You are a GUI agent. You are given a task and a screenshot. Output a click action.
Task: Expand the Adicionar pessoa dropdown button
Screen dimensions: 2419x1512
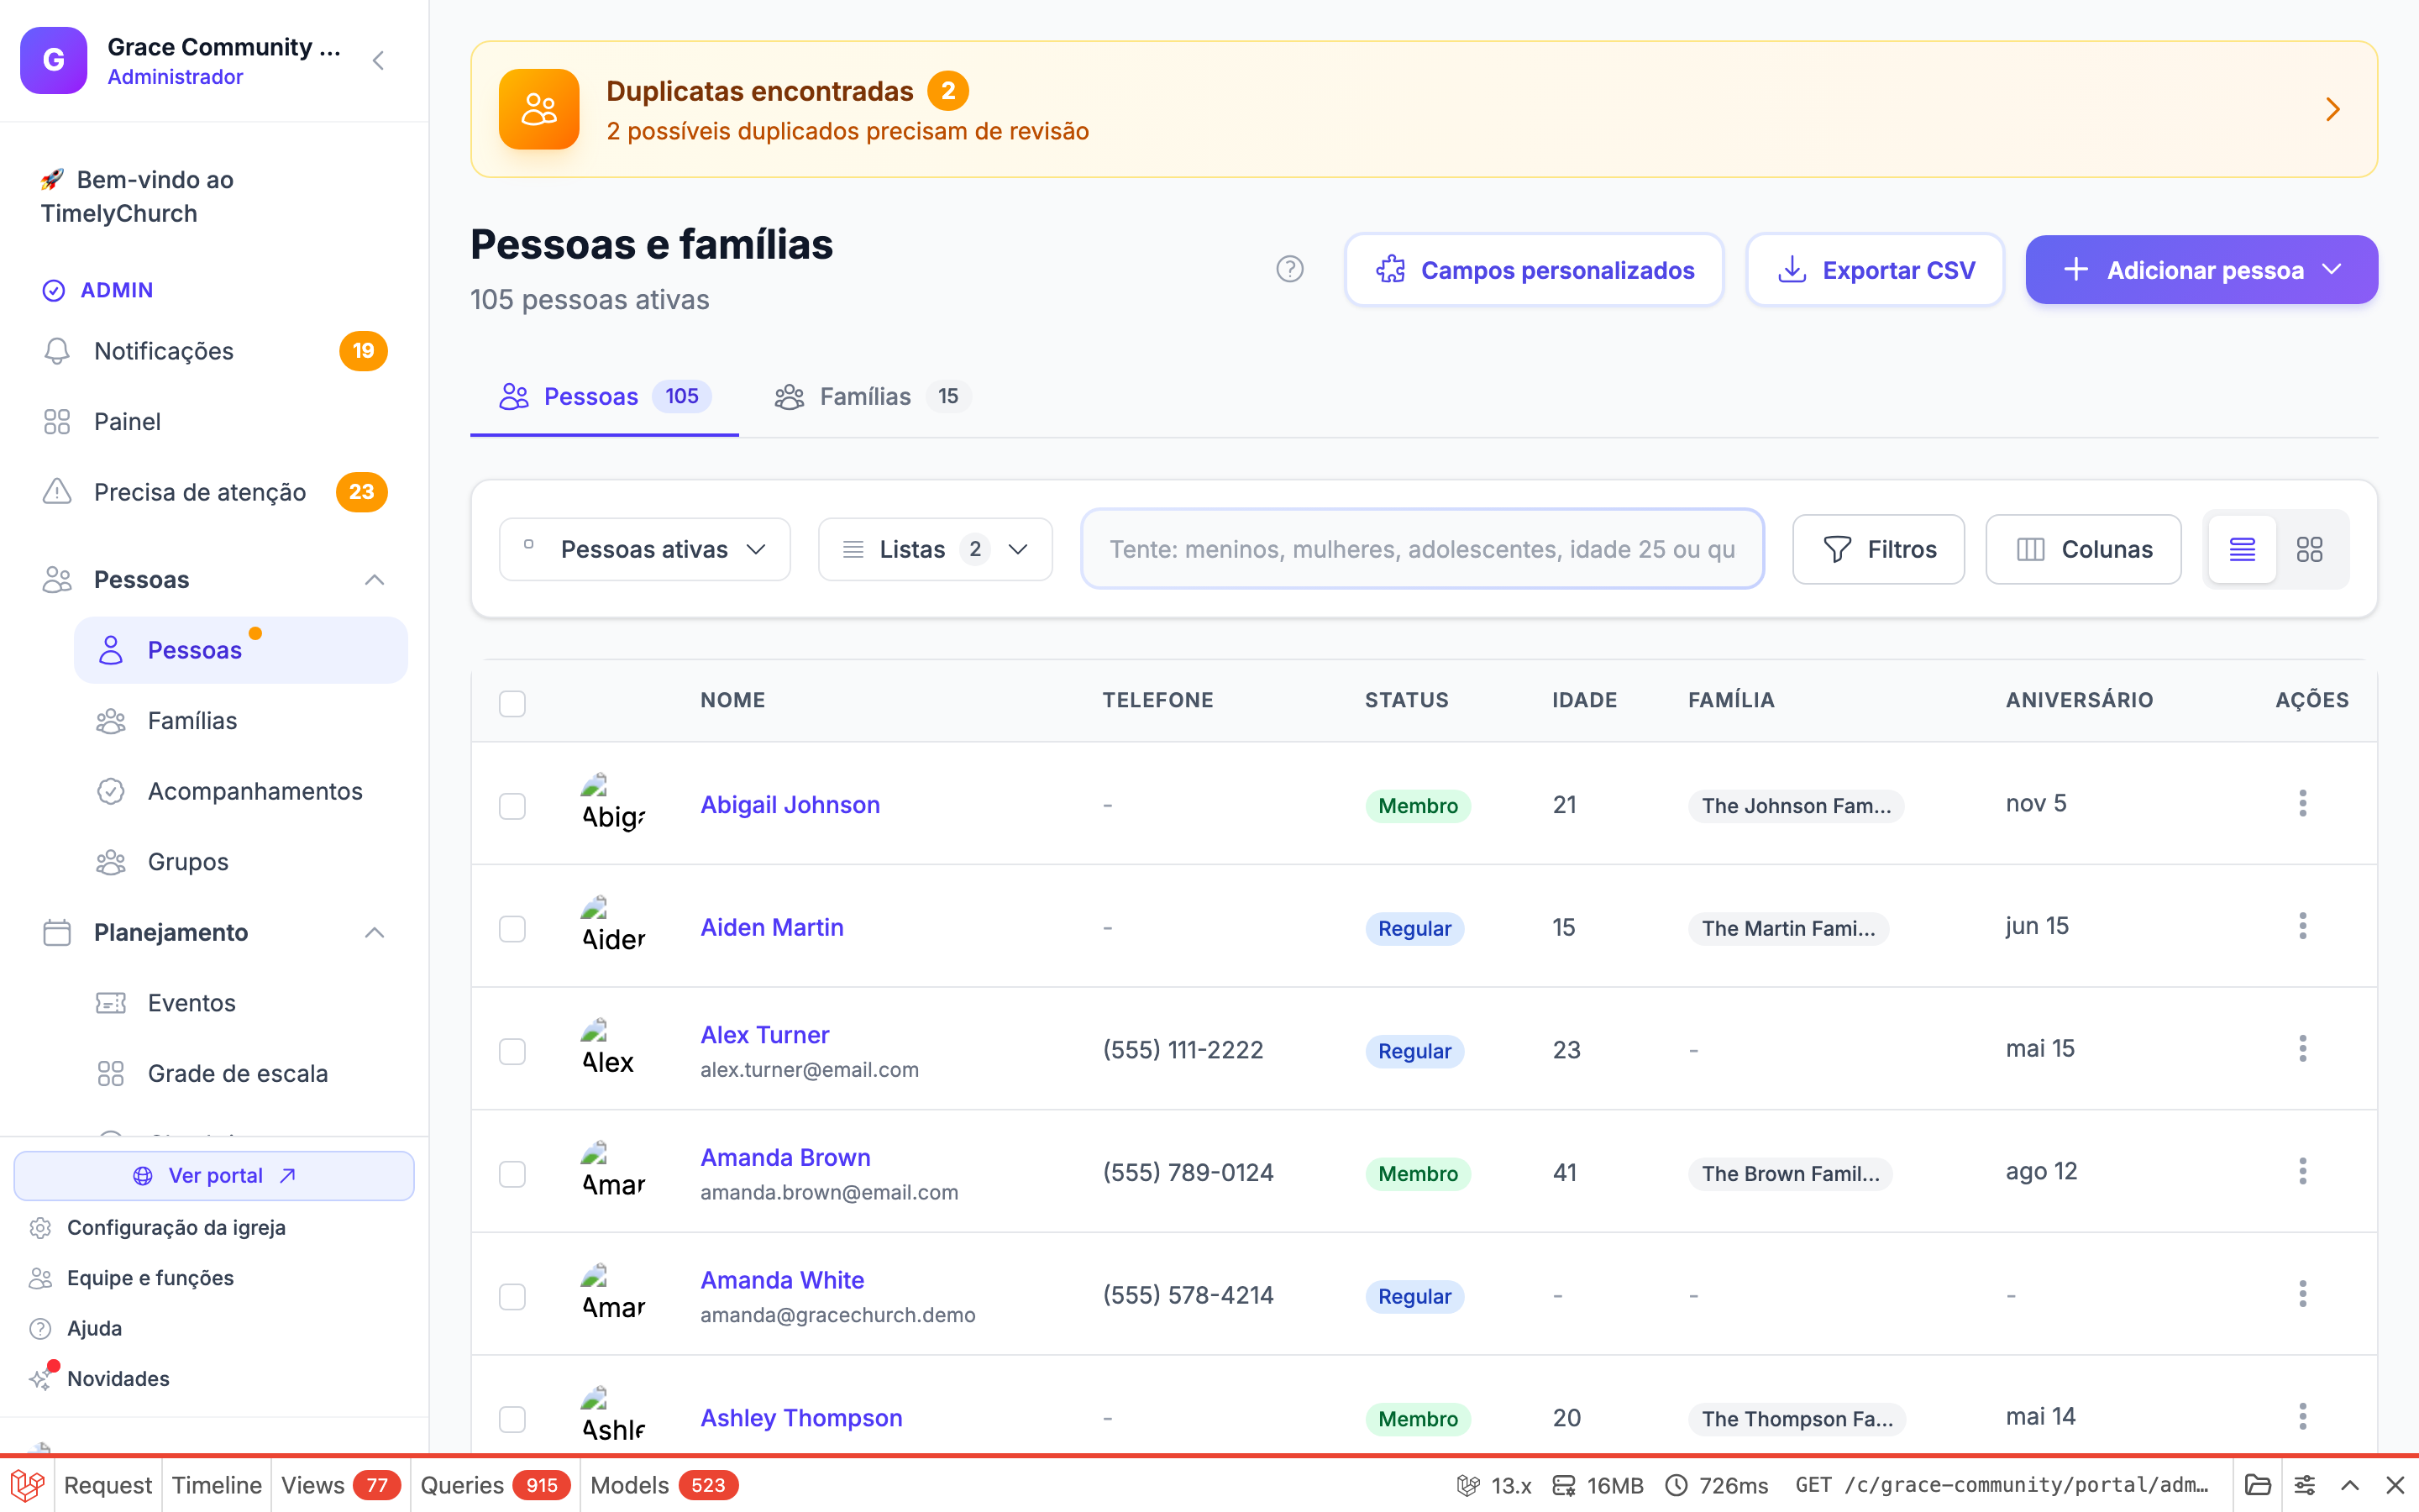tap(2201, 270)
